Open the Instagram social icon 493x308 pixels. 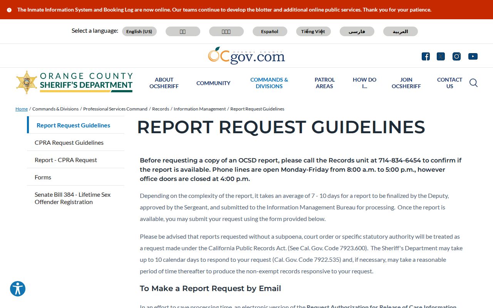click(456, 57)
